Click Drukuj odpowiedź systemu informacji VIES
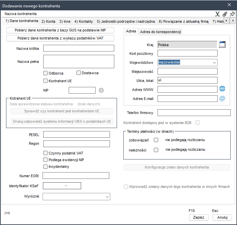237x225 pixels. tap(62, 121)
